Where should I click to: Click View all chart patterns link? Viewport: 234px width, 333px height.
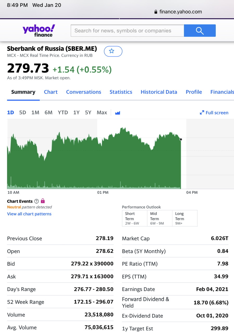[x=29, y=214]
